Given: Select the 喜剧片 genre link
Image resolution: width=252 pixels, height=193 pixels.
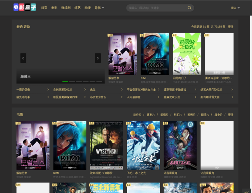Looking at the screenshot, I should pyautogui.click(x=151, y=115).
